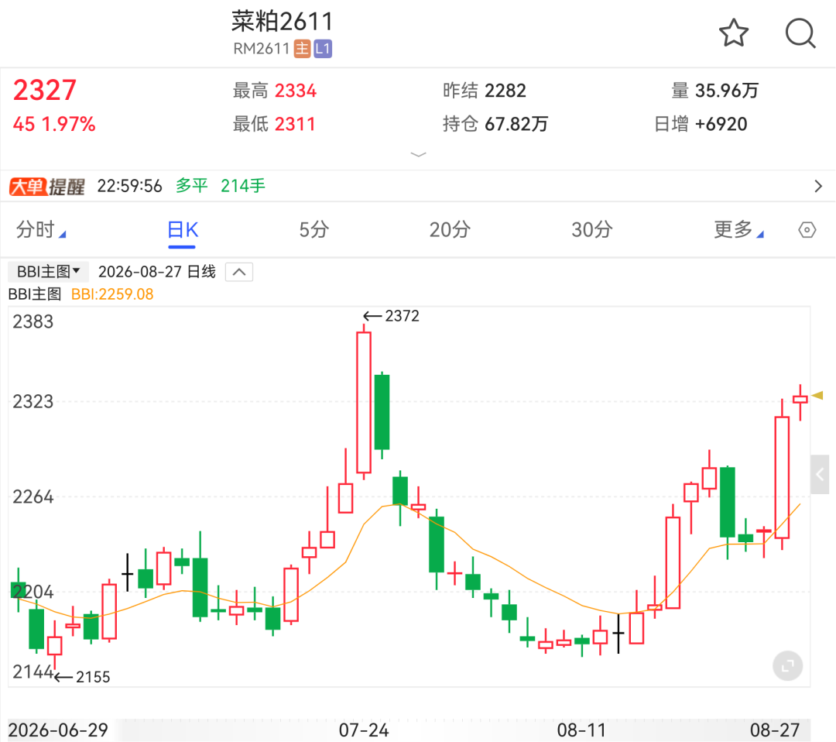Tap latest price 2327
Screen dimensions: 836x742
(45, 90)
